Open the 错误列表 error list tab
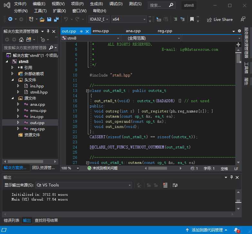Screen dimensions: 252x234 click(12, 221)
